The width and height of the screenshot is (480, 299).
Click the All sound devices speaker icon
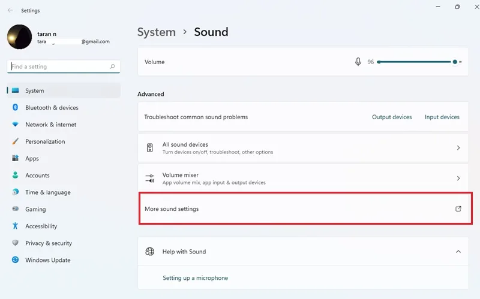149,148
